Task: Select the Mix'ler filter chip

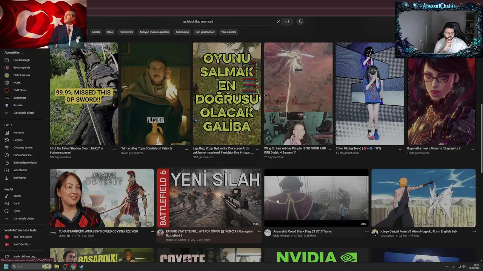Action: point(96,32)
